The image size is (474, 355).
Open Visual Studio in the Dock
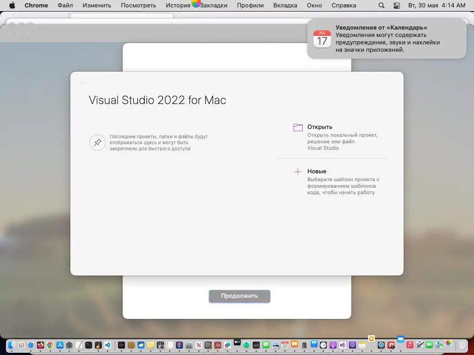point(343,345)
